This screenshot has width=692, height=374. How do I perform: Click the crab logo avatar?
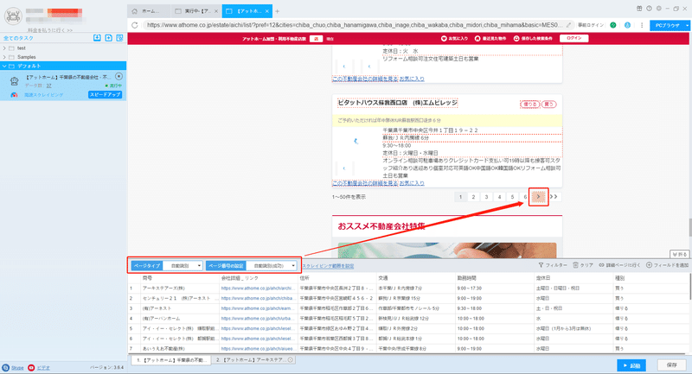13,16
